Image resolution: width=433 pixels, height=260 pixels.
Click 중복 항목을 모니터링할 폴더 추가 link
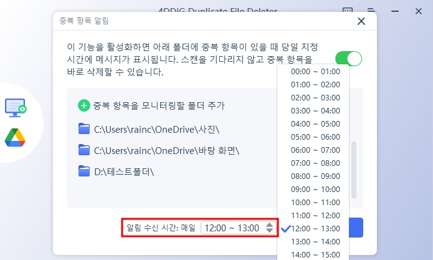click(159, 105)
